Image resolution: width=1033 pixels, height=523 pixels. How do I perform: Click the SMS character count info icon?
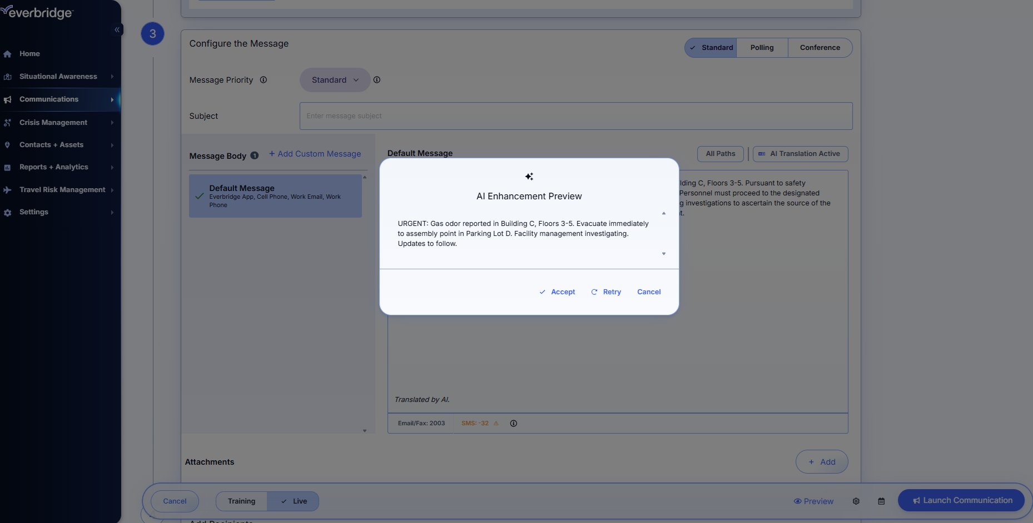click(514, 424)
